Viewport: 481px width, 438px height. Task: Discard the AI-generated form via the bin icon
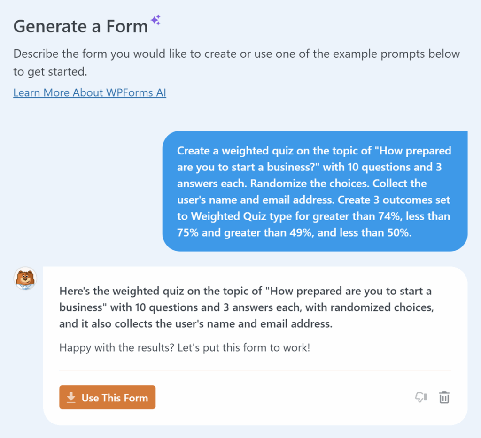pos(444,397)
